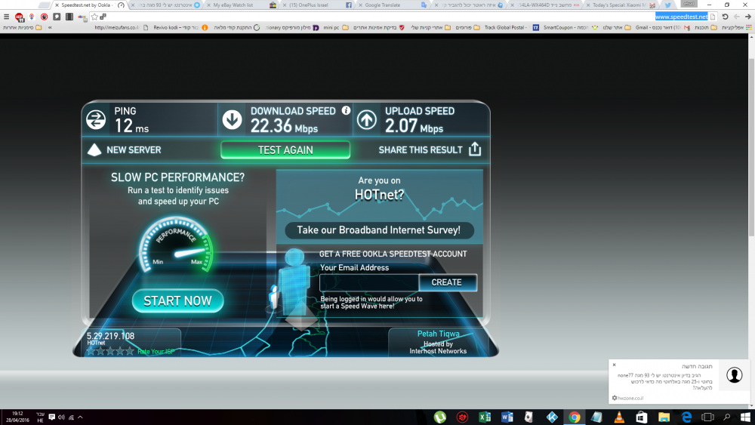This screenshot has height=425, width=755.
Task: Click the volume speaker tray icon
Action: [61, 417]
